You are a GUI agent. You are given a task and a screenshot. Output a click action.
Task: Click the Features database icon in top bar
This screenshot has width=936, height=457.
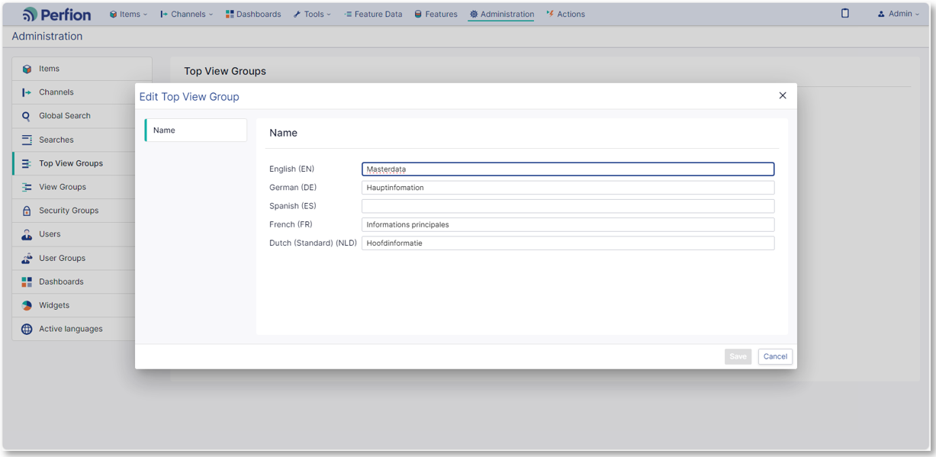tap(418, 14)
